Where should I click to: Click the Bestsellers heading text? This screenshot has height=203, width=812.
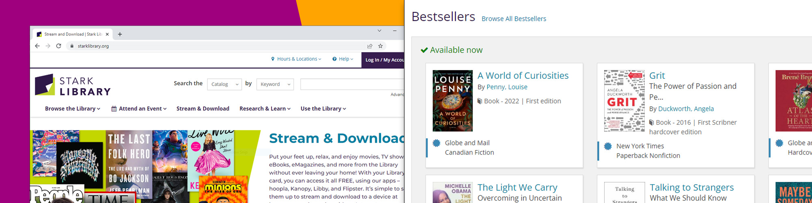(x=443, y=17)
